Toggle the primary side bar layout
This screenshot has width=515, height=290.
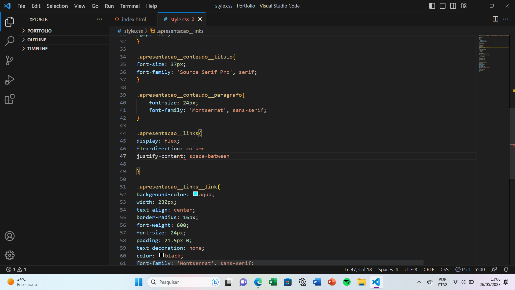pyautogui.click(x=432, y=6)
